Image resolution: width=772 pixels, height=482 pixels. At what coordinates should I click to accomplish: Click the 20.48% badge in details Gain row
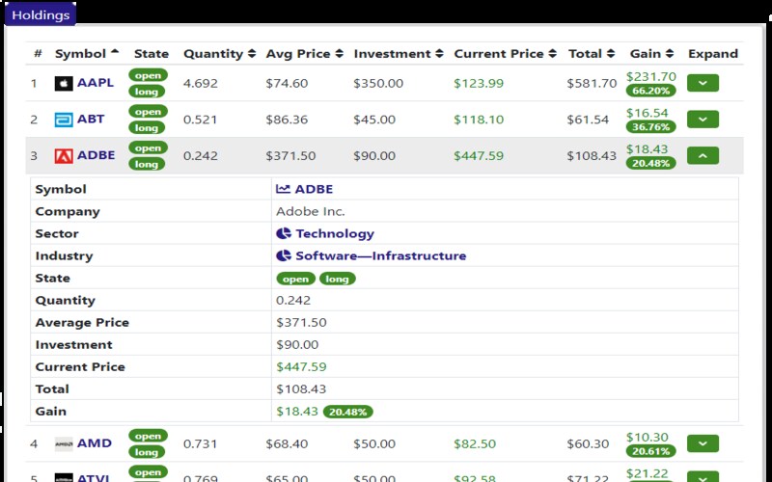[348, 412]
